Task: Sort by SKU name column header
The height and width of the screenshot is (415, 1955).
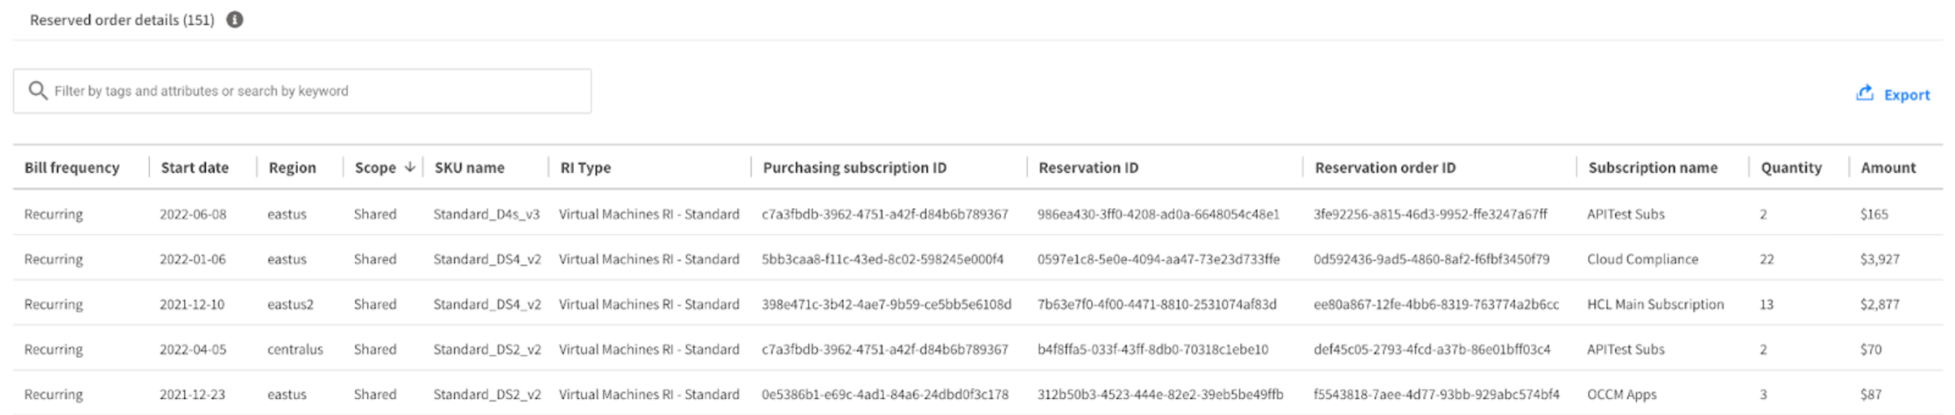Action: (x=469, y=167)
